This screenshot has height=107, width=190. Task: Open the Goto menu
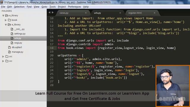(x=44, y=7)
